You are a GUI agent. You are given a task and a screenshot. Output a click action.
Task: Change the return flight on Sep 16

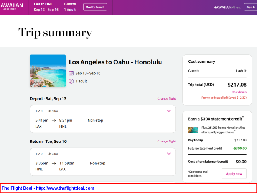166,141
